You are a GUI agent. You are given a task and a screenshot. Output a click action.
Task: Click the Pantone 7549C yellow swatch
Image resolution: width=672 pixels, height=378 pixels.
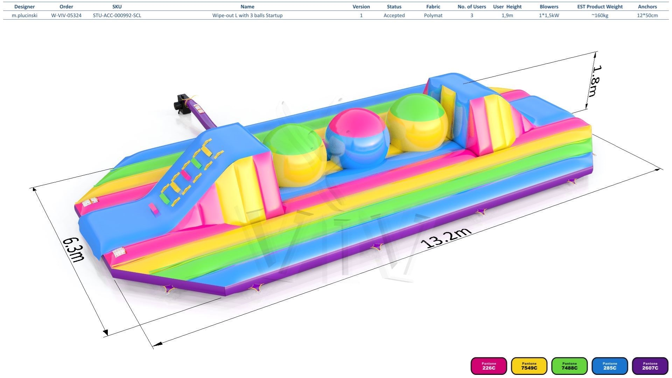pos(529,366)
